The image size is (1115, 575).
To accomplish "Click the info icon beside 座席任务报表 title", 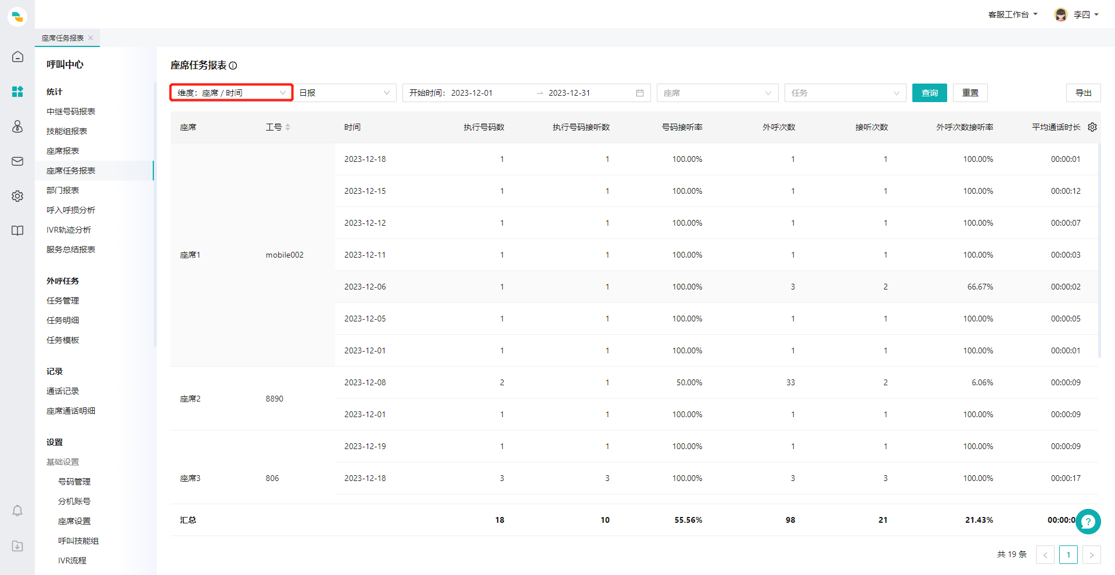I will (233, 66).
